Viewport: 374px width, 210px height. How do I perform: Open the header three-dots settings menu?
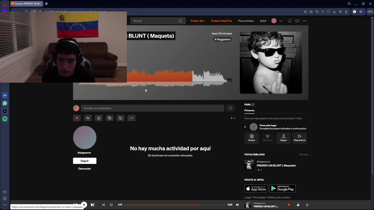pos(305,21)
